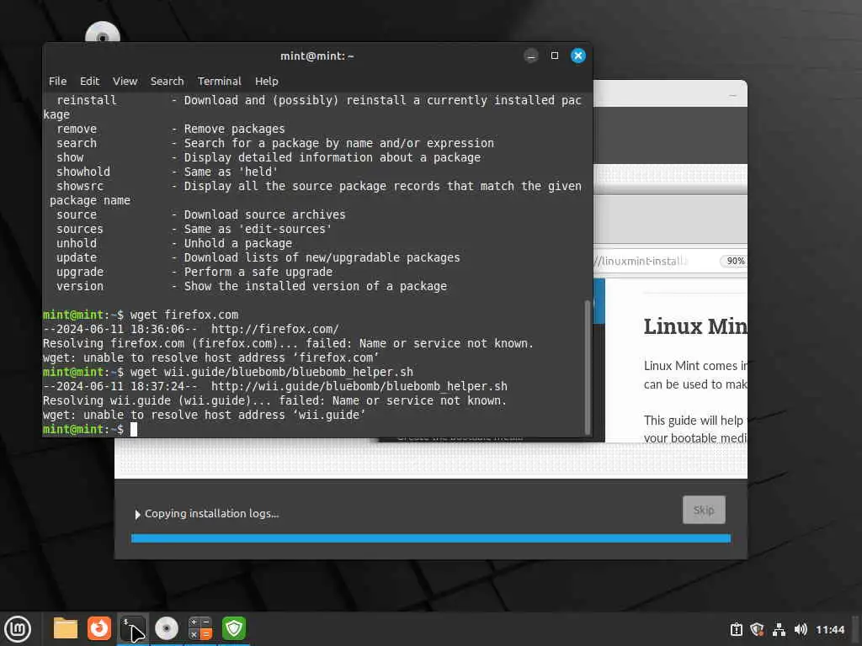Minimize the background browser window
Screen dimensions: 862x646
(x=732, y=96)
